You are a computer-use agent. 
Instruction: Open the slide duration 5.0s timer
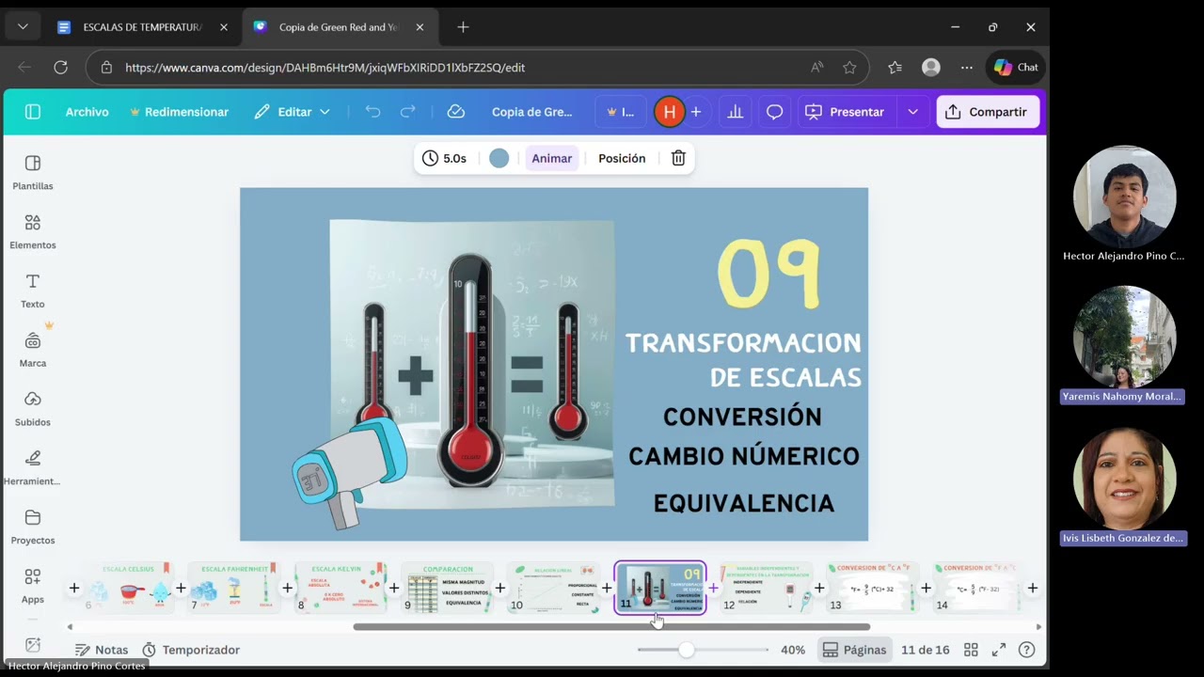445,158
